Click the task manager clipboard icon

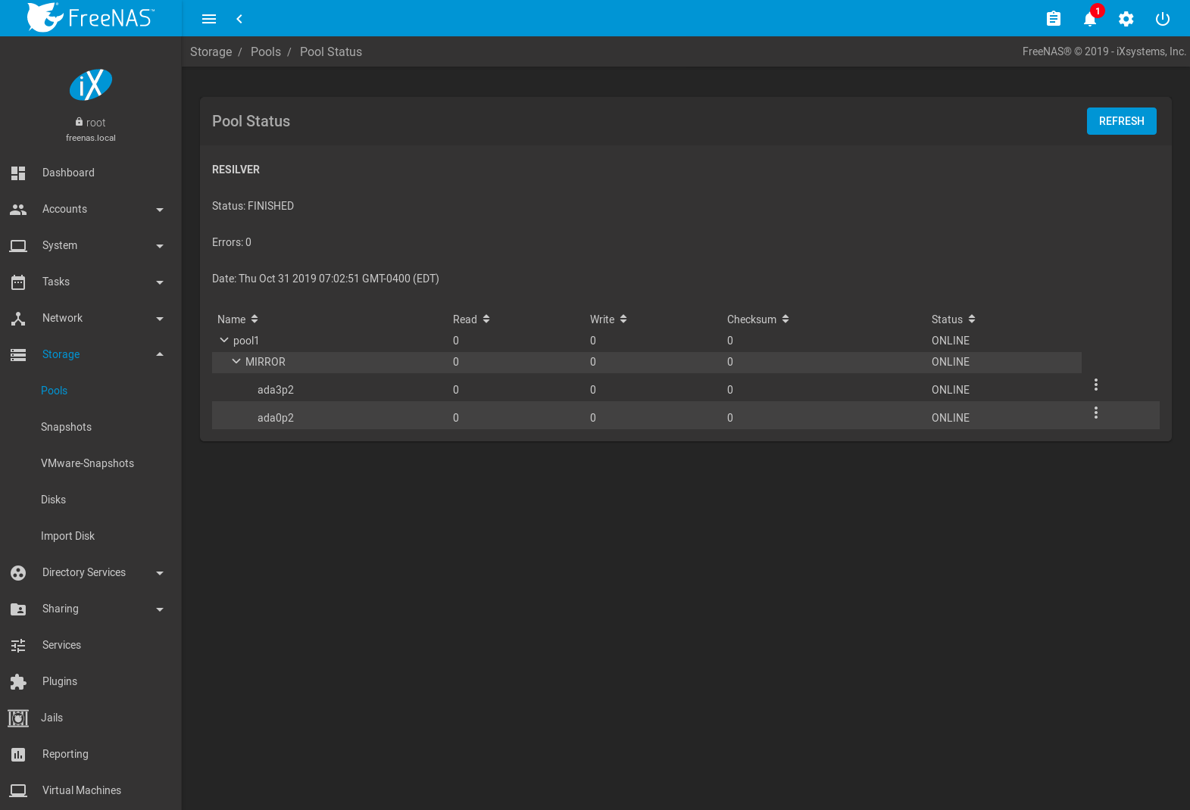pos(1053,19)
